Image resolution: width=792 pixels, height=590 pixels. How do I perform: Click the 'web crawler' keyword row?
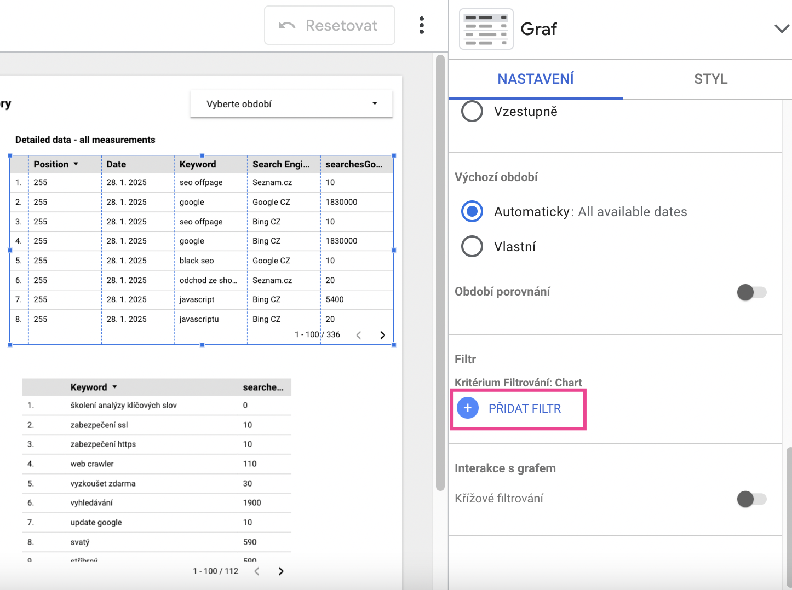tap(157, 464)
